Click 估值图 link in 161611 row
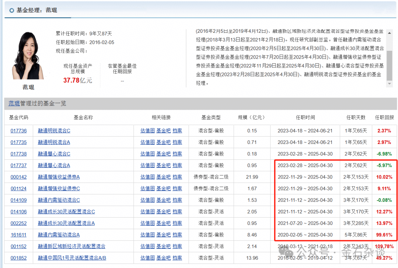Screen dimensions: 398x268 (147, 235)
